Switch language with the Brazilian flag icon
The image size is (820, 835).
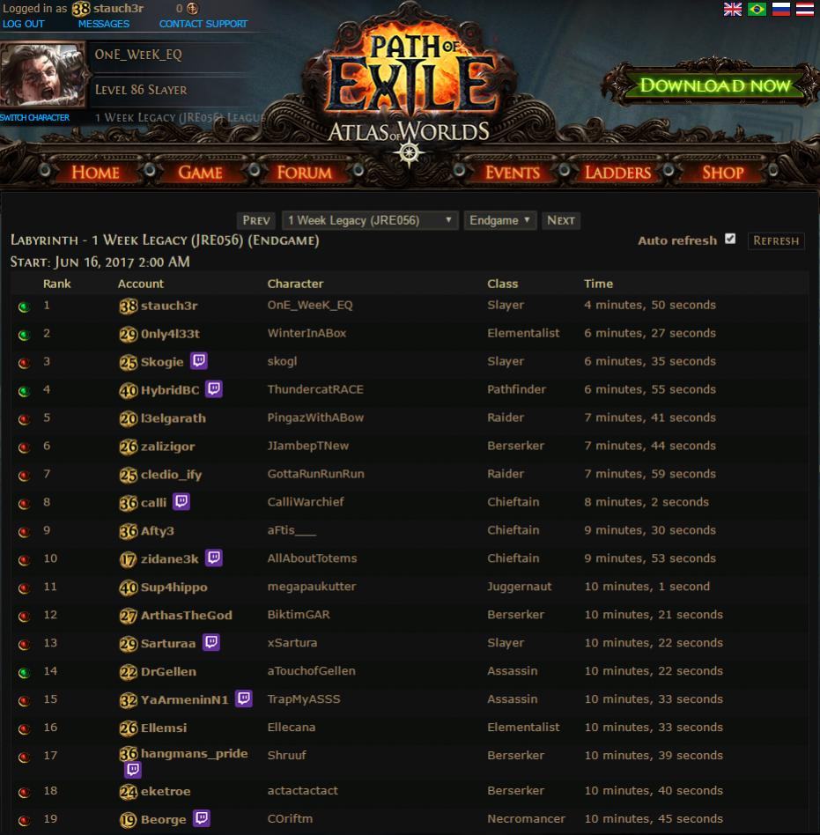tap(757, 9)
